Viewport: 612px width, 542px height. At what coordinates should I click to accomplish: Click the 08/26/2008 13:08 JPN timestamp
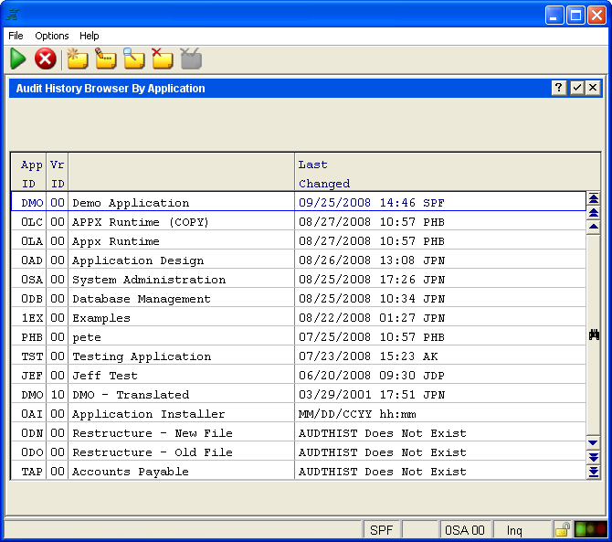371,260
